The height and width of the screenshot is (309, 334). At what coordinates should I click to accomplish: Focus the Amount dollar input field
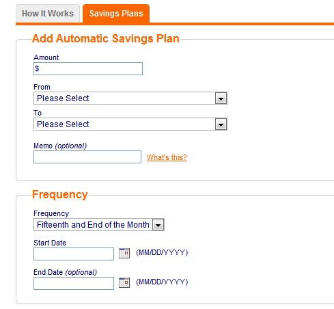pos(88,68)
